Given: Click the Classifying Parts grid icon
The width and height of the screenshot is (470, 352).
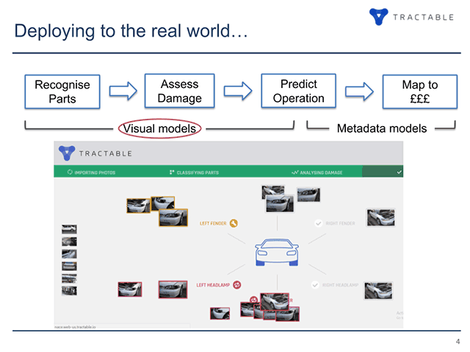Looking at the screenshot, I should (172, 173).
